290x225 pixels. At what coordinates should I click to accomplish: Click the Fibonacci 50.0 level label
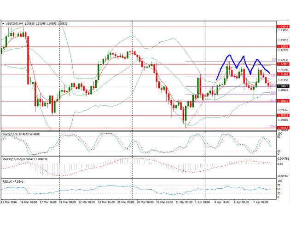click(x=273, y=93)
